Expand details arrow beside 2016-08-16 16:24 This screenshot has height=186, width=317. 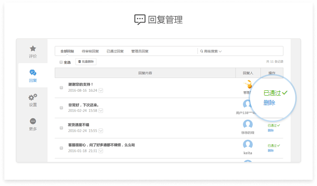click(101, 90)
